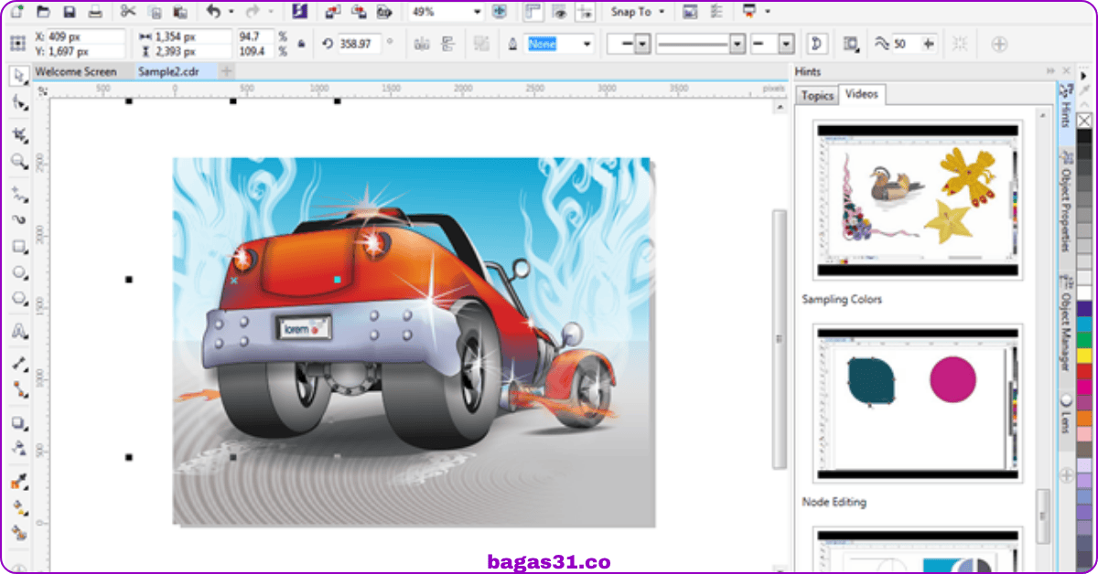Save the document with the floppy disk icon

[70, 12]
